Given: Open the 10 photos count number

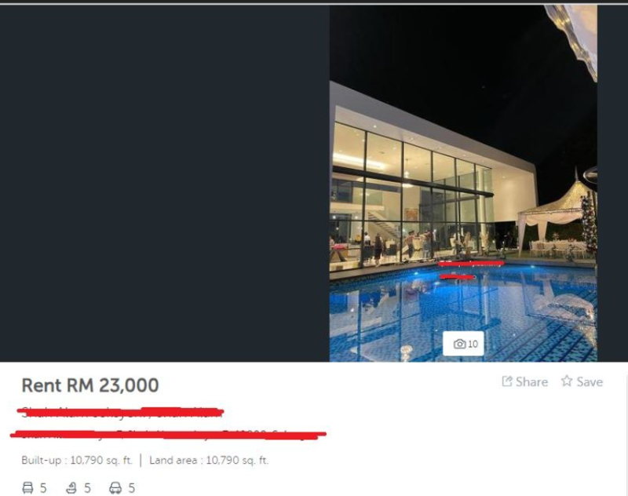Looking at the screenshot, I should [473, 345].
